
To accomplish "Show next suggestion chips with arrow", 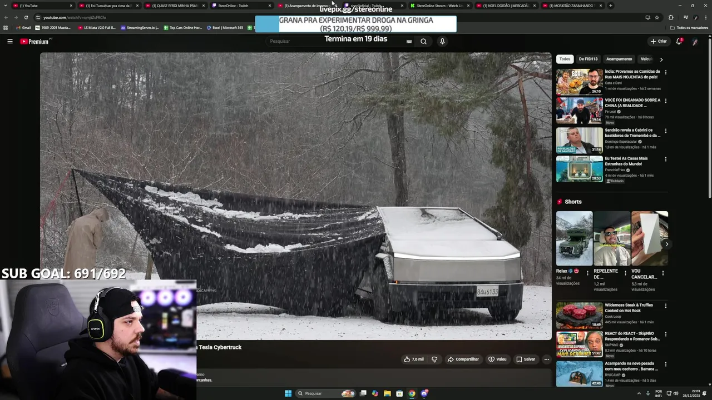I will pos(661,59).
